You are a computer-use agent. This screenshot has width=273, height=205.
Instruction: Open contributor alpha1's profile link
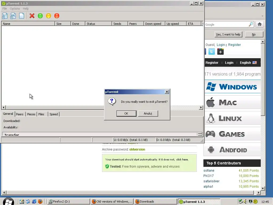pos(208,187)
